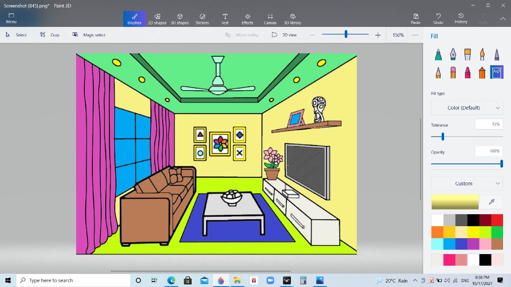Click the Tolerance slider handle

click(443, 137)
